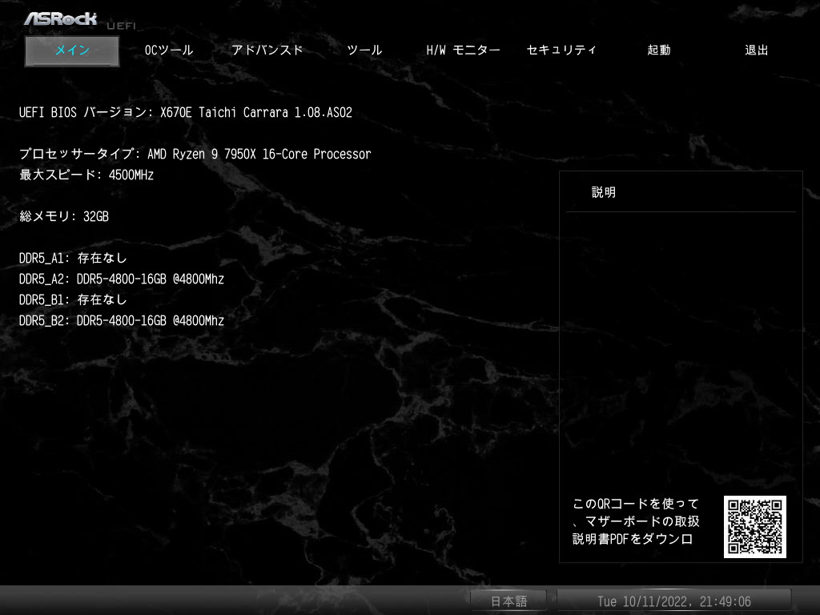
Task: Select the DDR5_B2 memory slot row
Action: point(122,320)
